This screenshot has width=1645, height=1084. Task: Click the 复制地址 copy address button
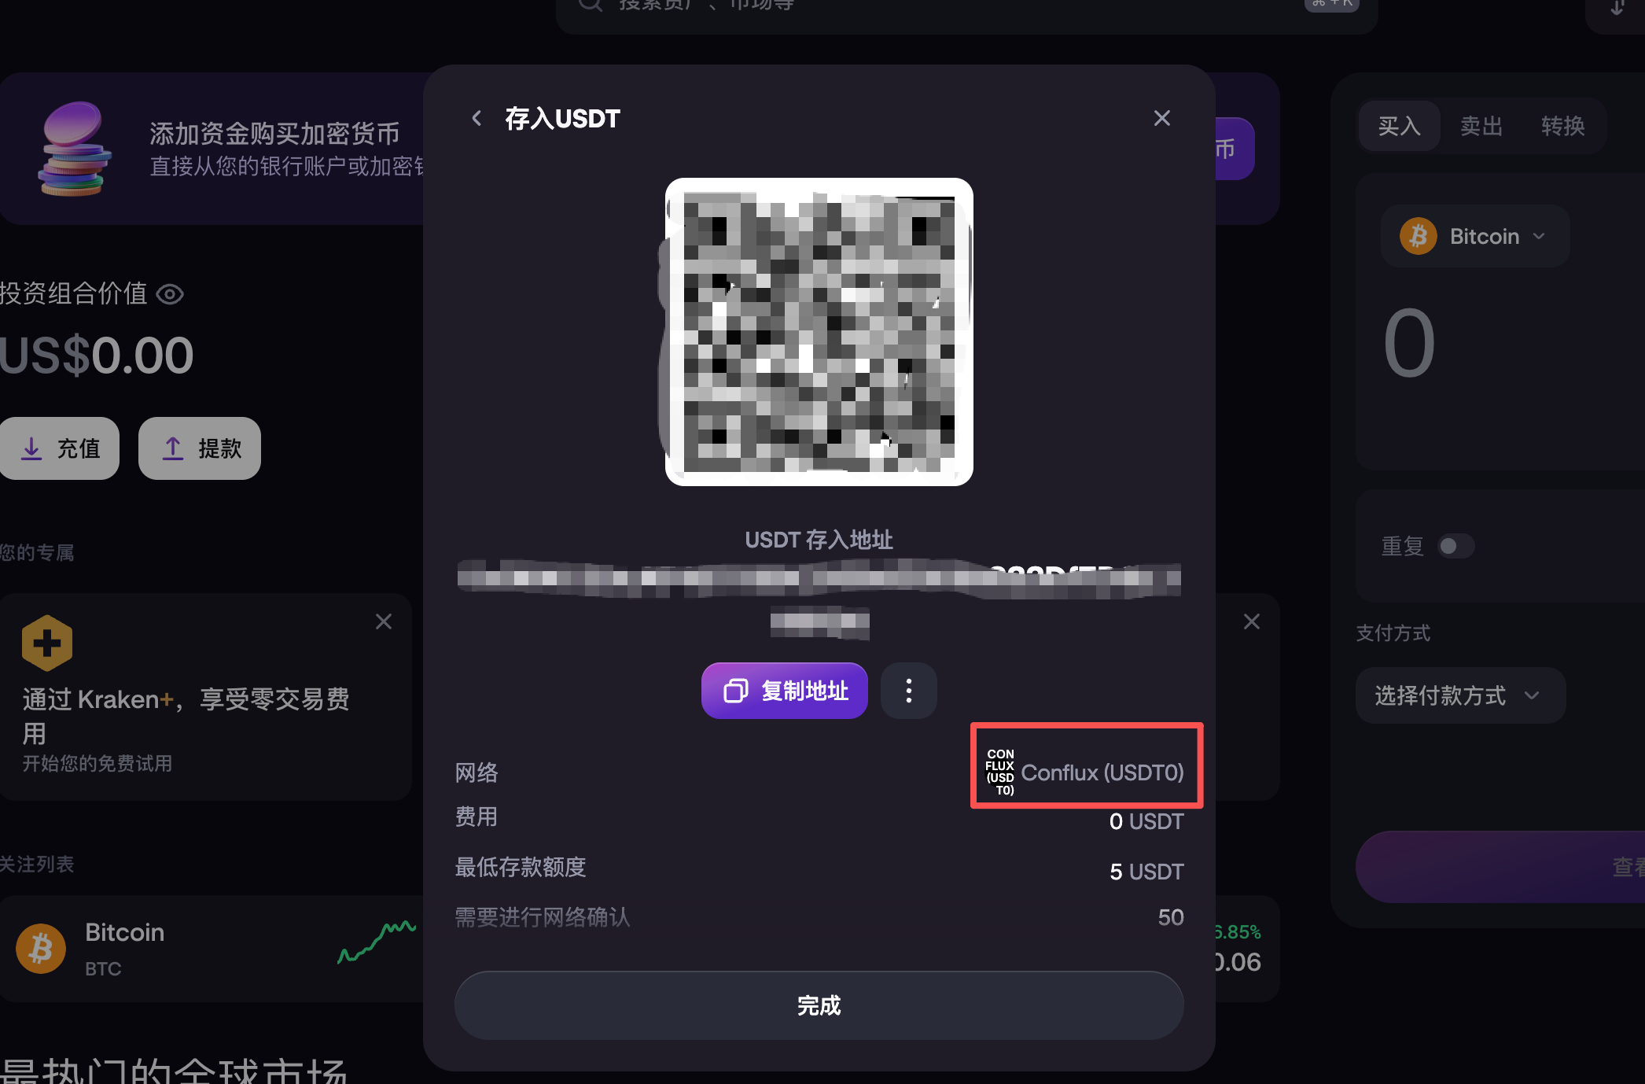[x=785, y=691]
